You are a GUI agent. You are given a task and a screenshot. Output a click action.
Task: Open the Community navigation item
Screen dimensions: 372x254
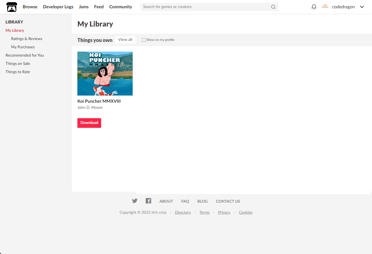pyautogui.click(x=121, y=7)
